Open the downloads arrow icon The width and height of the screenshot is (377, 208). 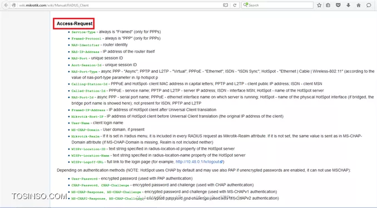pyautogui.click(x=348, y=5)
